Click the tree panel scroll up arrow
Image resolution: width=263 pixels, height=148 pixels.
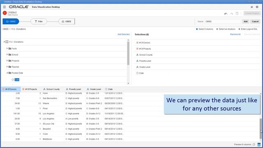(x=128, y=40)
